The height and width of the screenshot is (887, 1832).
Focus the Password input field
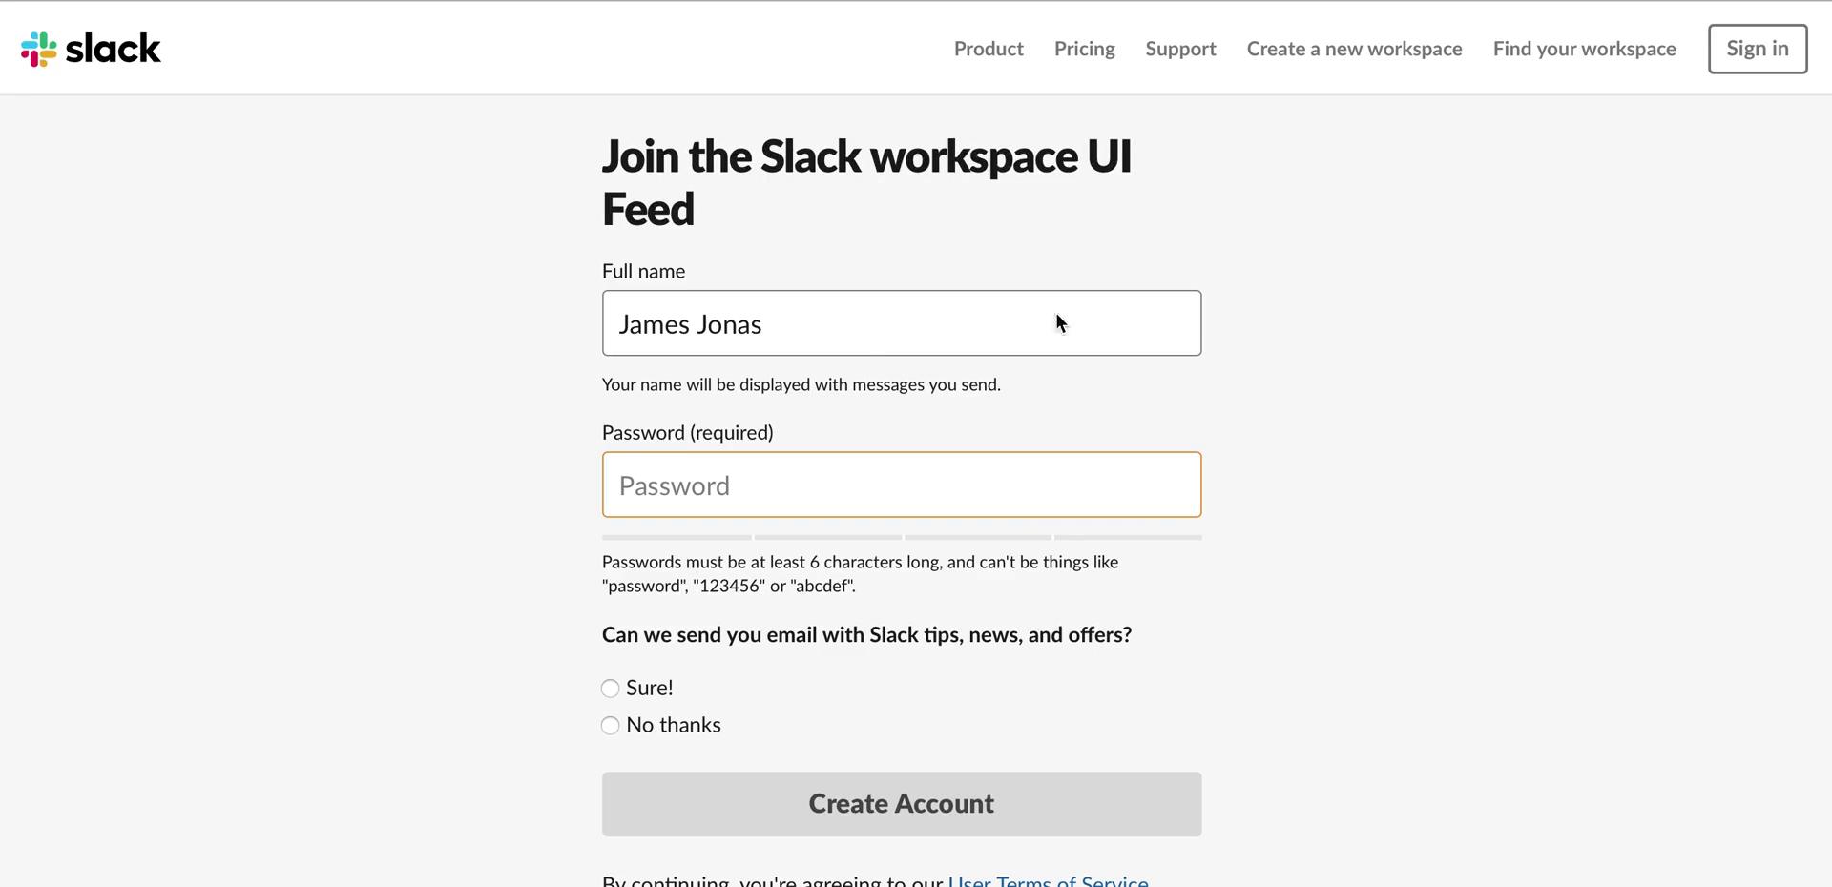tap(902, 485)
